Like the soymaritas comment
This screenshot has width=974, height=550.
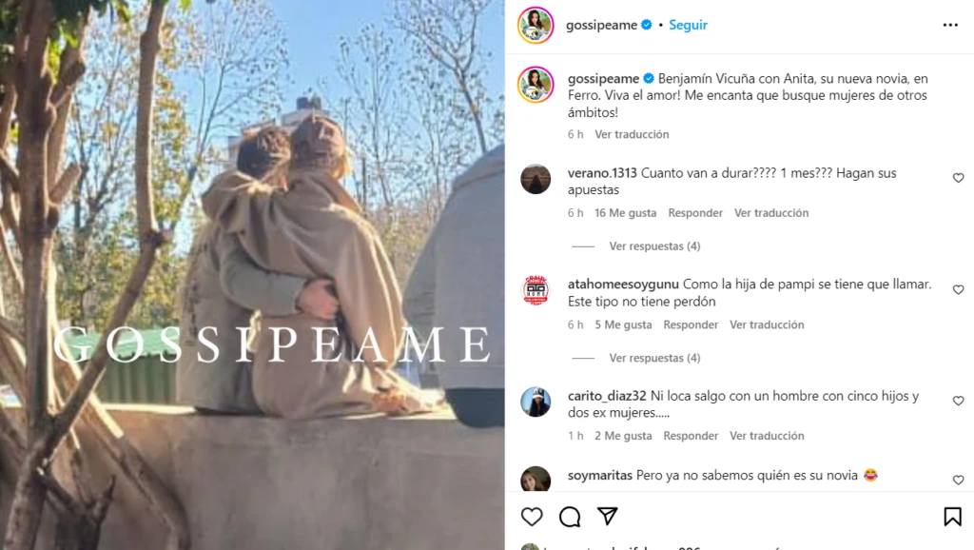(x=959, y=480)
